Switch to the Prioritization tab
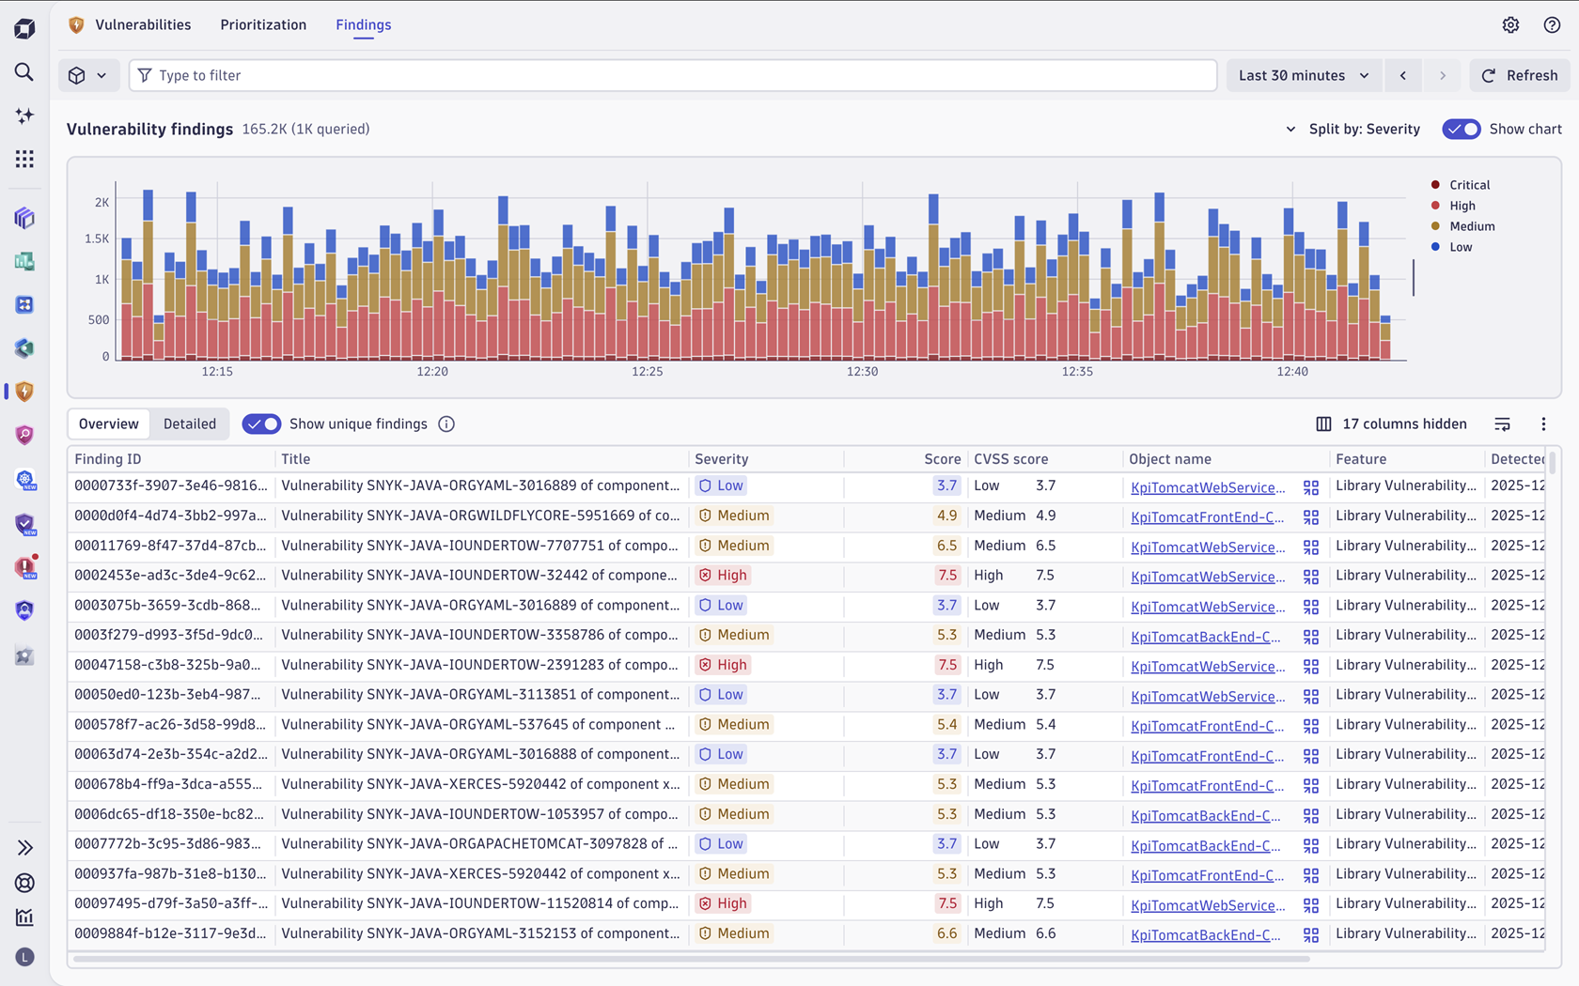1579x986 pixels. tap(263, 25)
